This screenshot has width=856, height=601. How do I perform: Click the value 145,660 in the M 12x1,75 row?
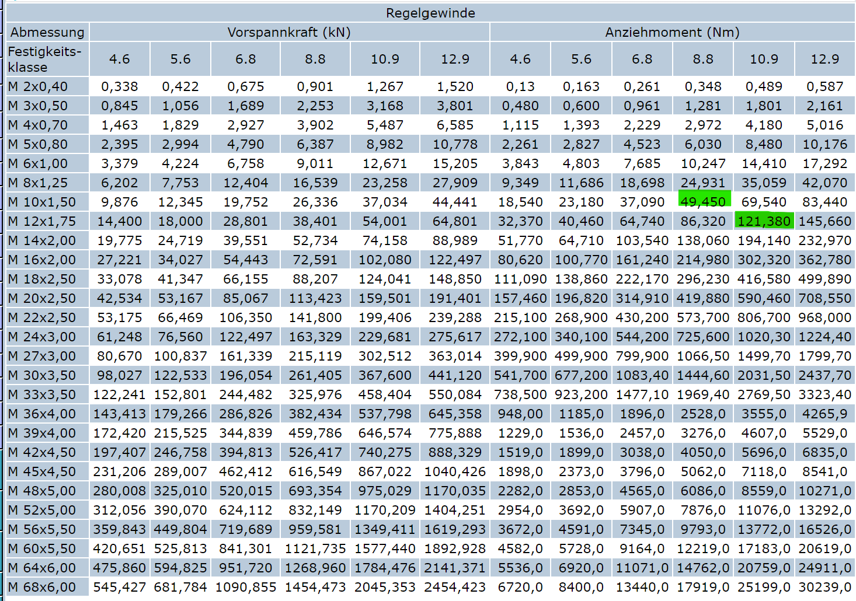tap(824, 221)
